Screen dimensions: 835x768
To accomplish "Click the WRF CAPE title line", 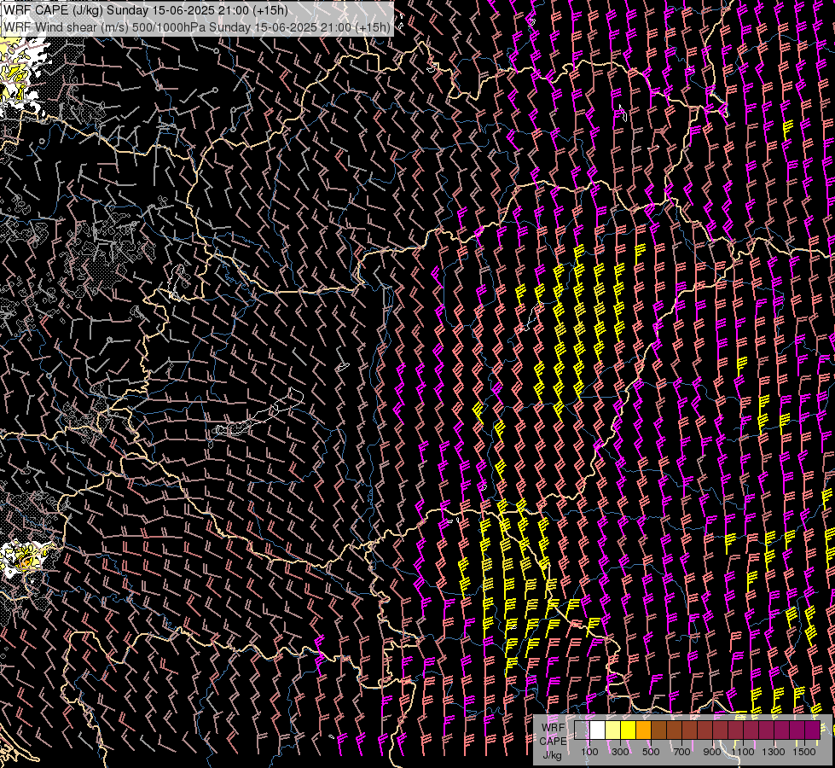I will [x=145, y=10].
